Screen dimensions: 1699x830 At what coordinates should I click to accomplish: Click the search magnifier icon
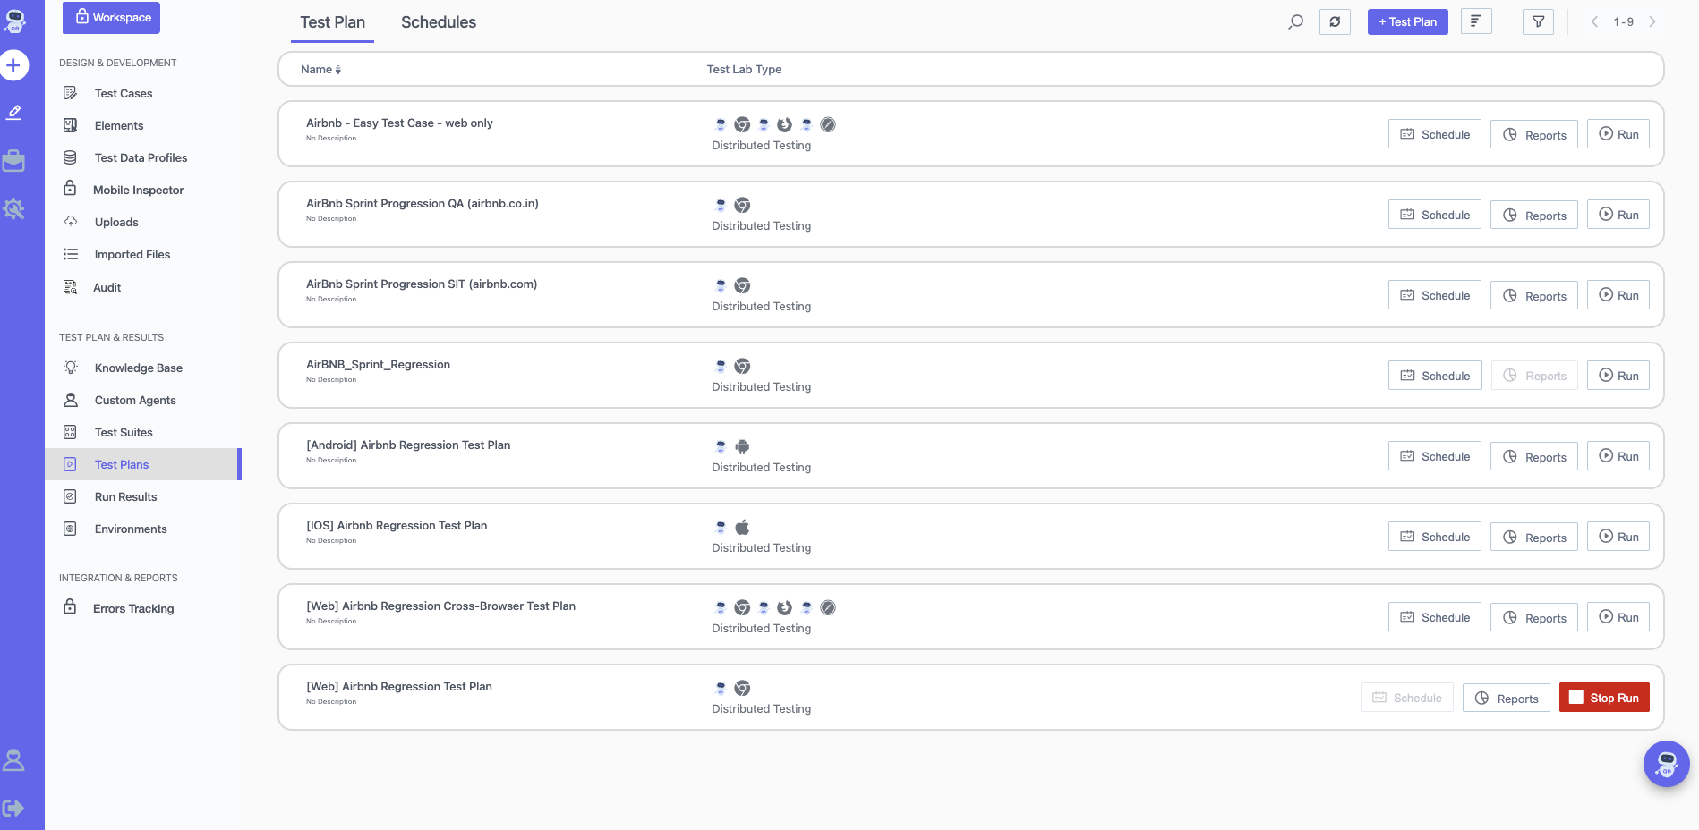[1295, 22]
